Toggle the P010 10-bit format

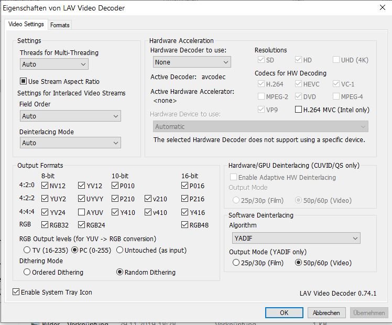click(x=115, y=186)
